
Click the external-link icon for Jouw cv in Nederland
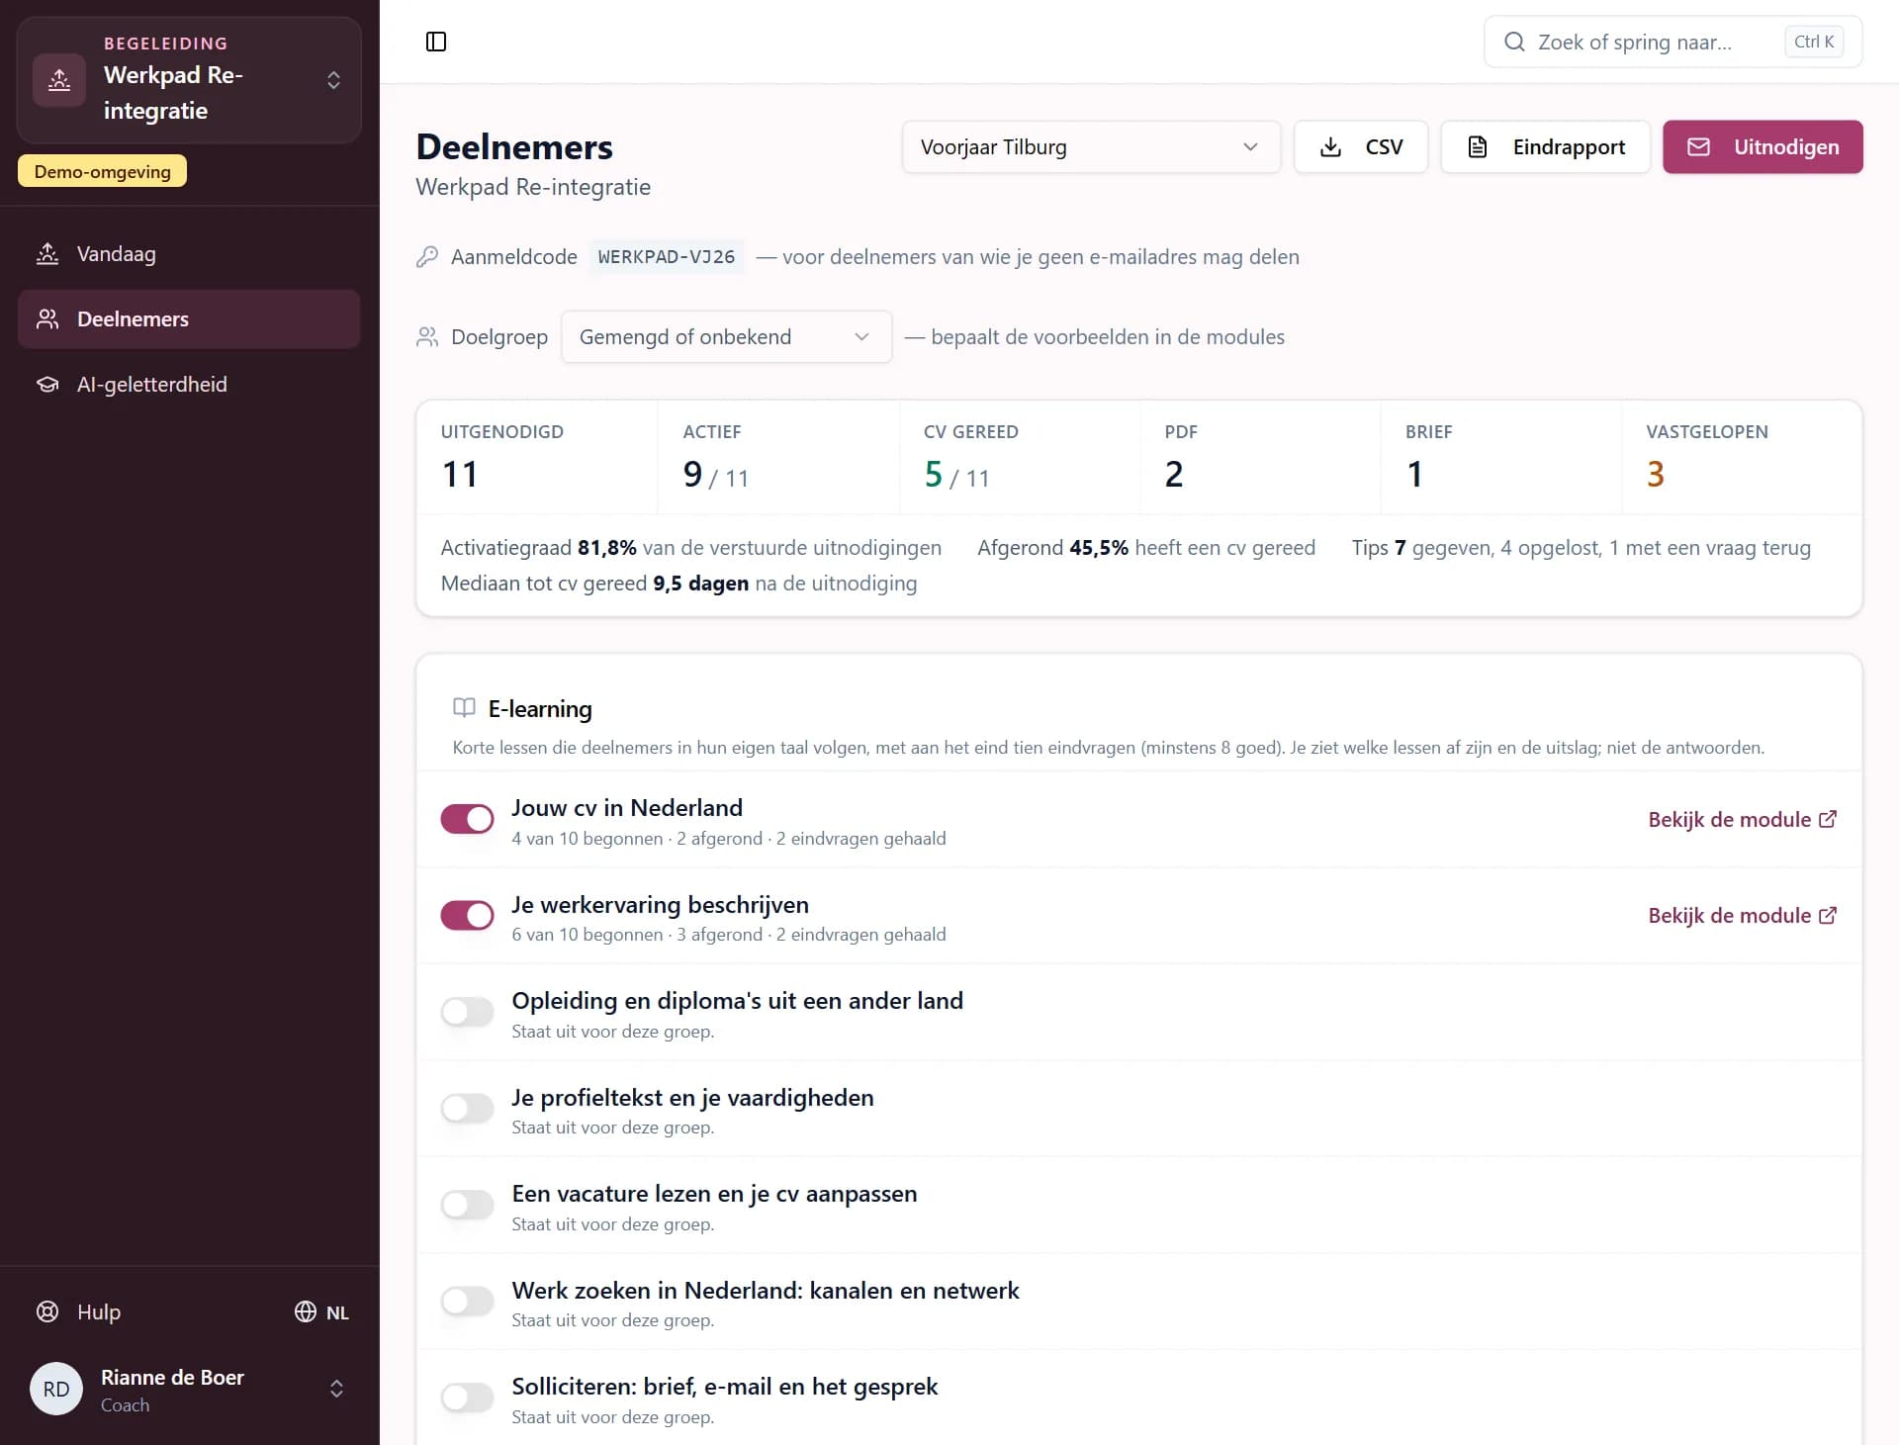1828,819
